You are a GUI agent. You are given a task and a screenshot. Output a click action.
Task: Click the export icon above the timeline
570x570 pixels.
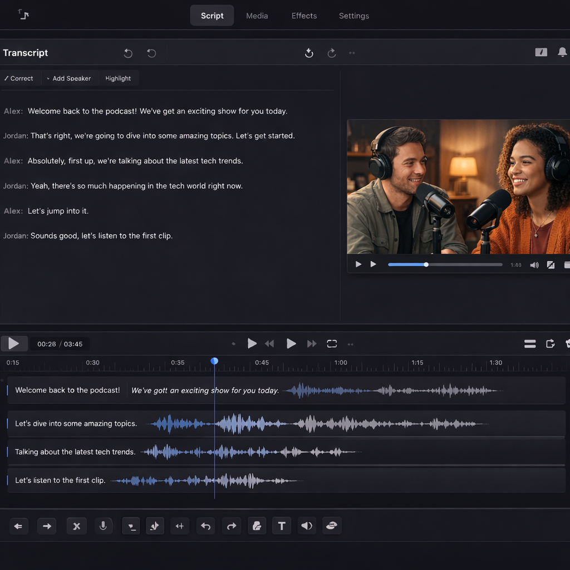(551, 343)
